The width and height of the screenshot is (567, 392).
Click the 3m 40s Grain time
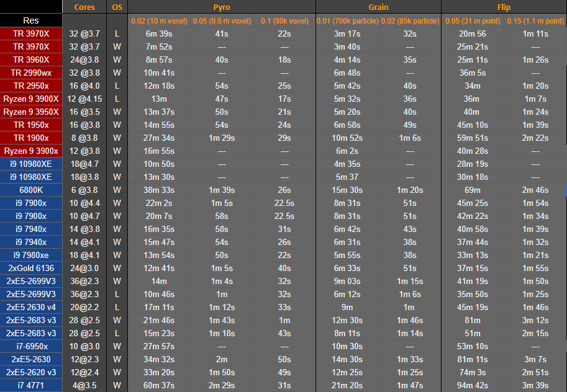pos(347,47)
